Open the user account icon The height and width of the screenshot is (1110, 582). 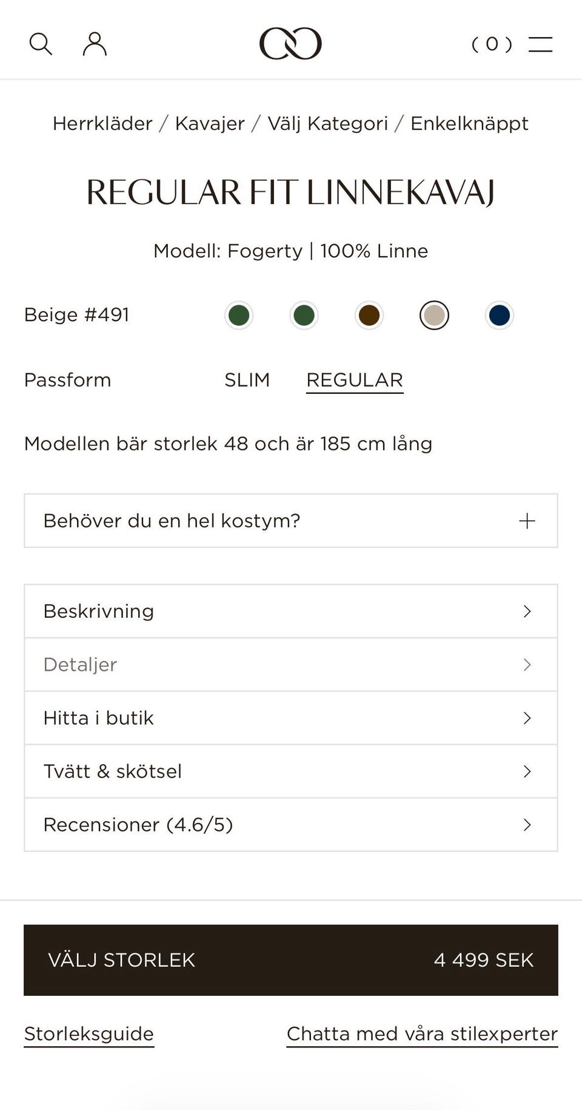pyautogui.click(x=95, y=44)
